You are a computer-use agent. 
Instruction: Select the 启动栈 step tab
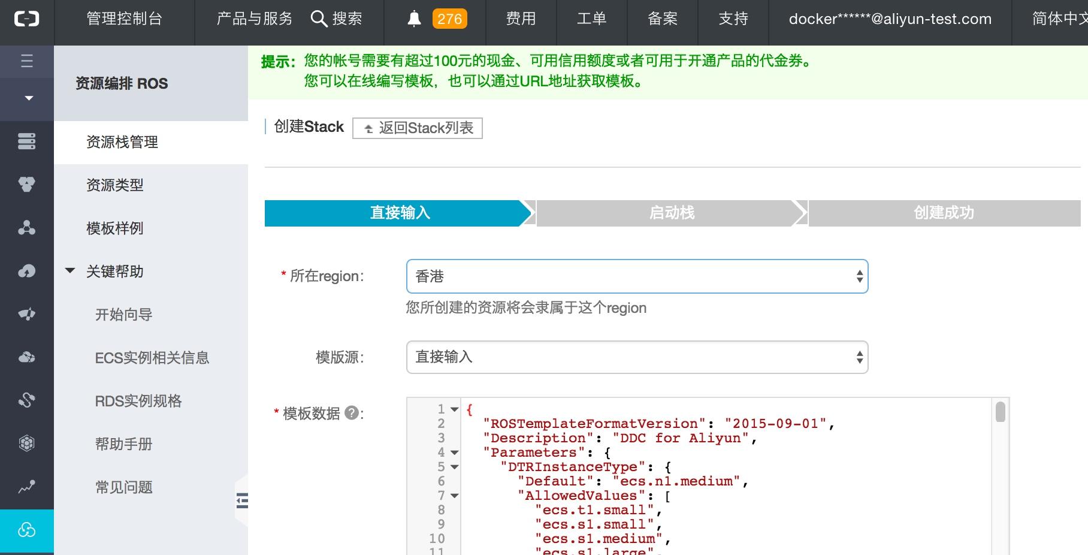tap(672, 213)
